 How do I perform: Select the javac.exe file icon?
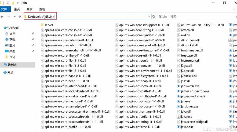coord(179,127)
